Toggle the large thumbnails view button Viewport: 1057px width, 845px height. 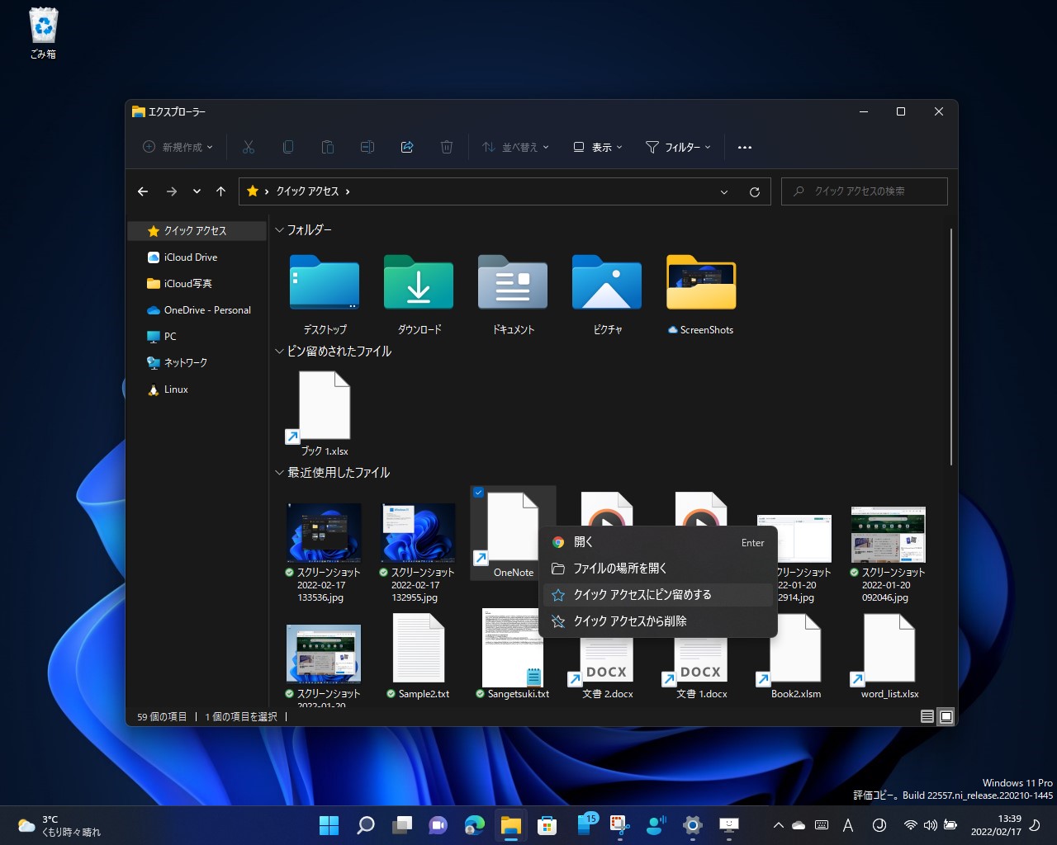click(946, 716)
